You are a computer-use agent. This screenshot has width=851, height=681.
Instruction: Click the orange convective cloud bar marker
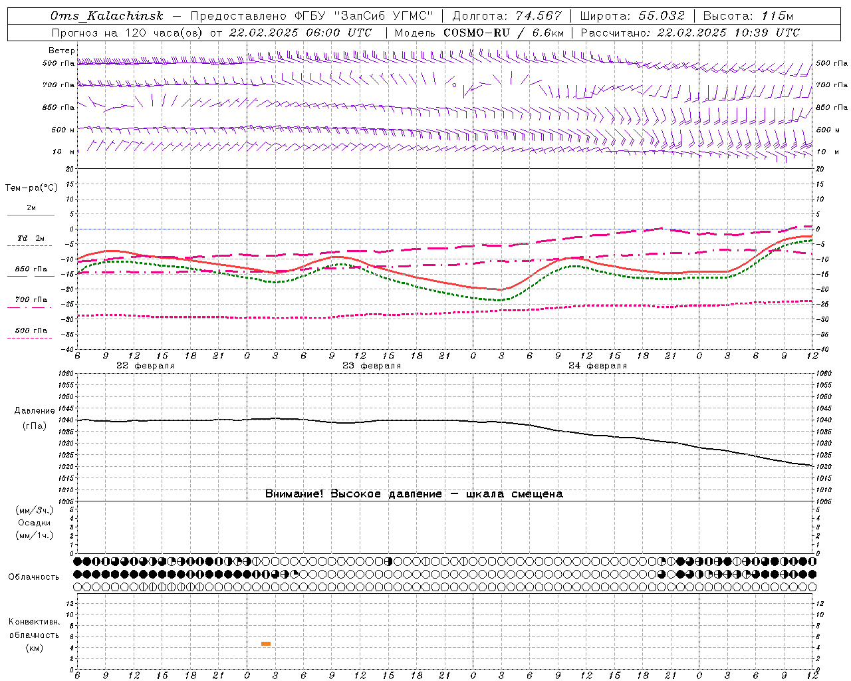pos(266,644)
